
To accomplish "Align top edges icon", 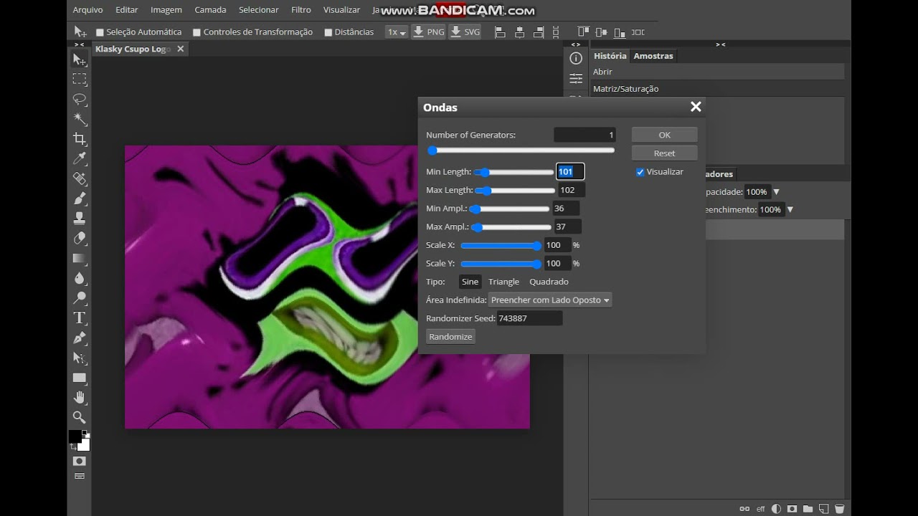I will click(x=583, y=32).
